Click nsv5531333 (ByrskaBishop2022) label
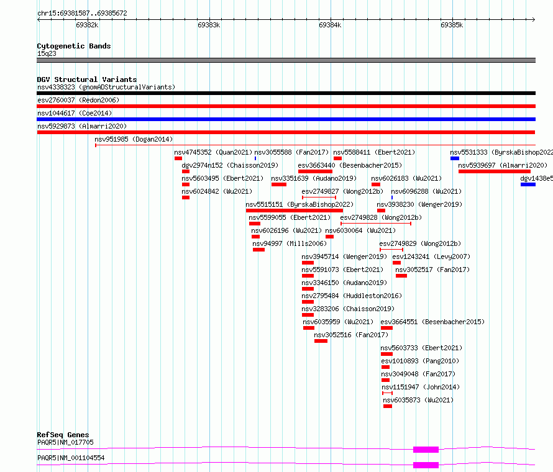Image resolution: width=553 pixels, height=472 pixels. pos(501,152)
